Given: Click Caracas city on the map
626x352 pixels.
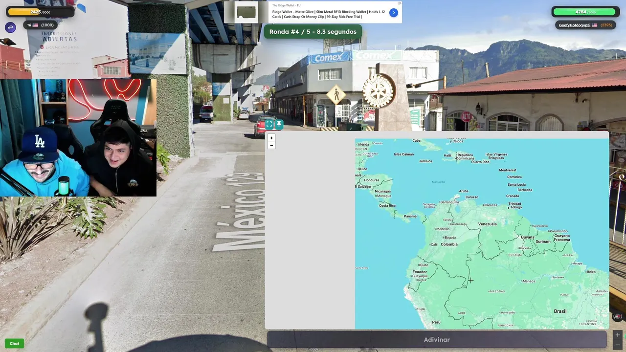Looking at the screenshot, I should (x=490, y=205).
